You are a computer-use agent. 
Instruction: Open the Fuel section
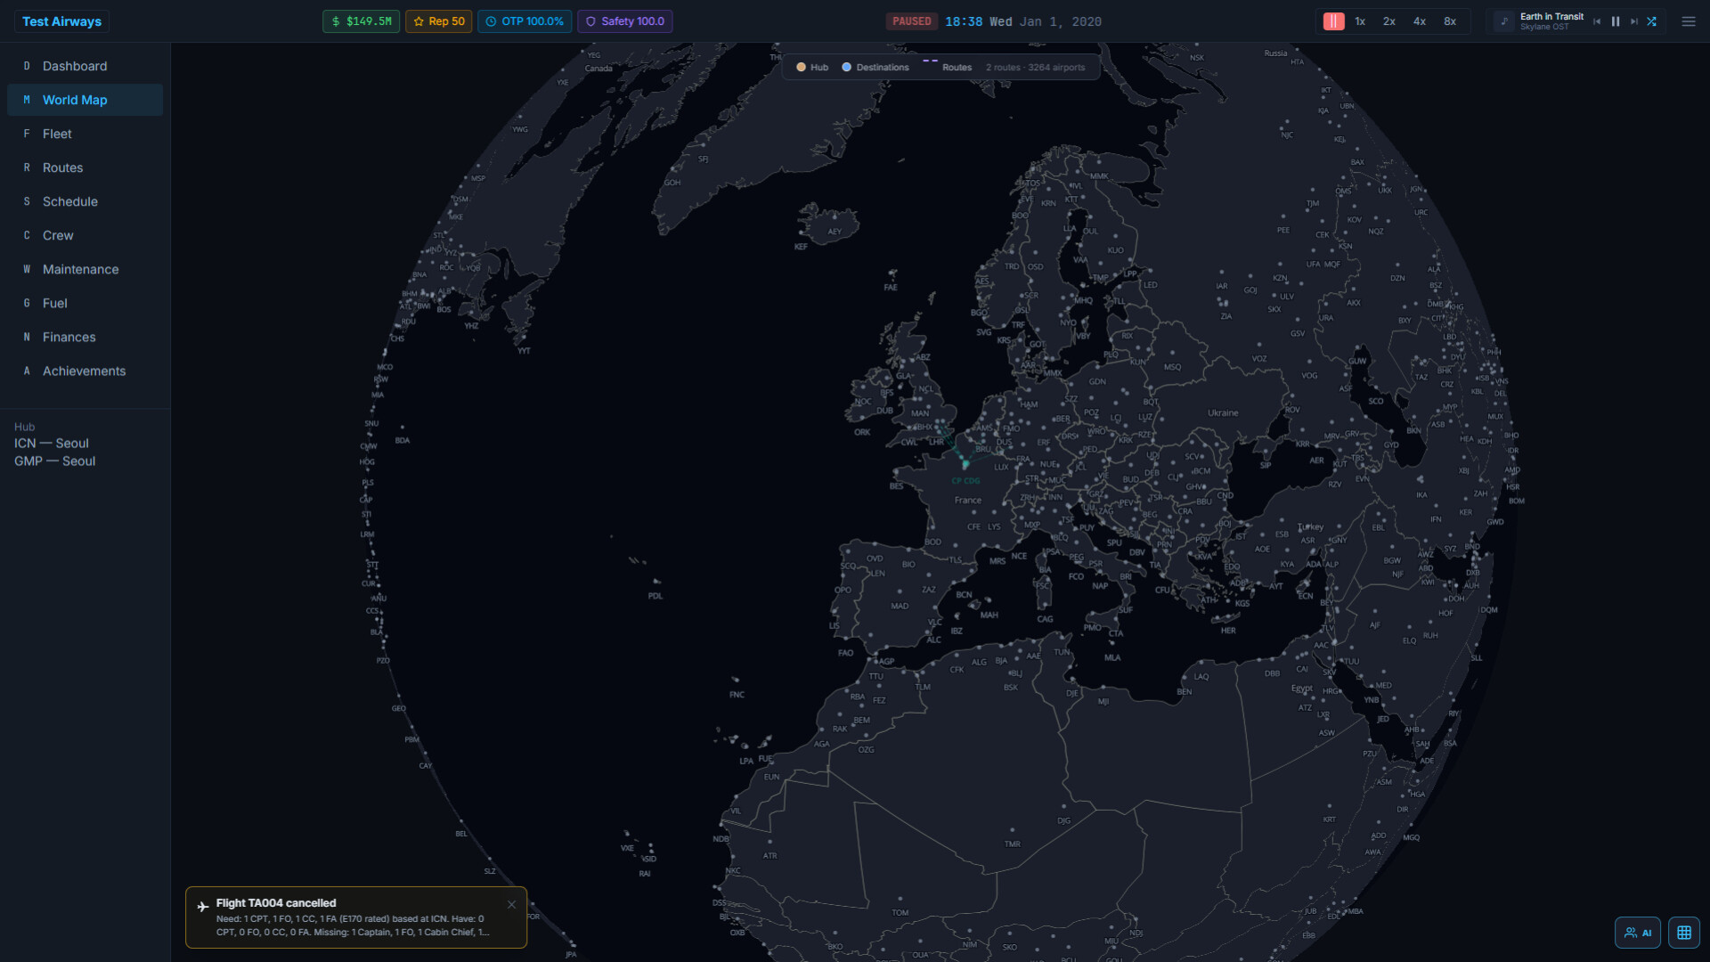(85, 303)
